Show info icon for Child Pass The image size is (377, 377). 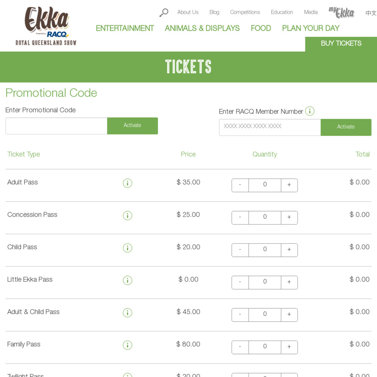[127, 248]
